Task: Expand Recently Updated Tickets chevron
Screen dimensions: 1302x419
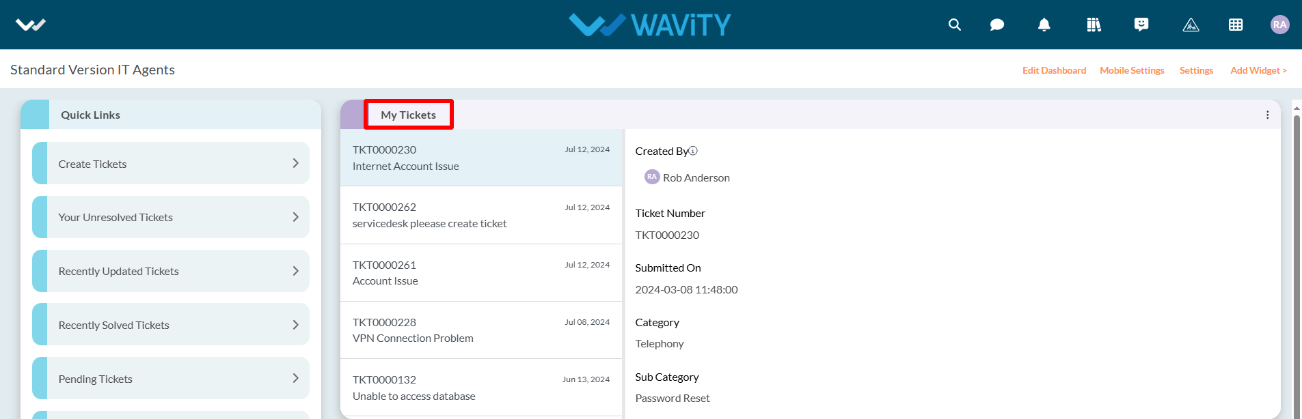Action: [x=295, y=271]
